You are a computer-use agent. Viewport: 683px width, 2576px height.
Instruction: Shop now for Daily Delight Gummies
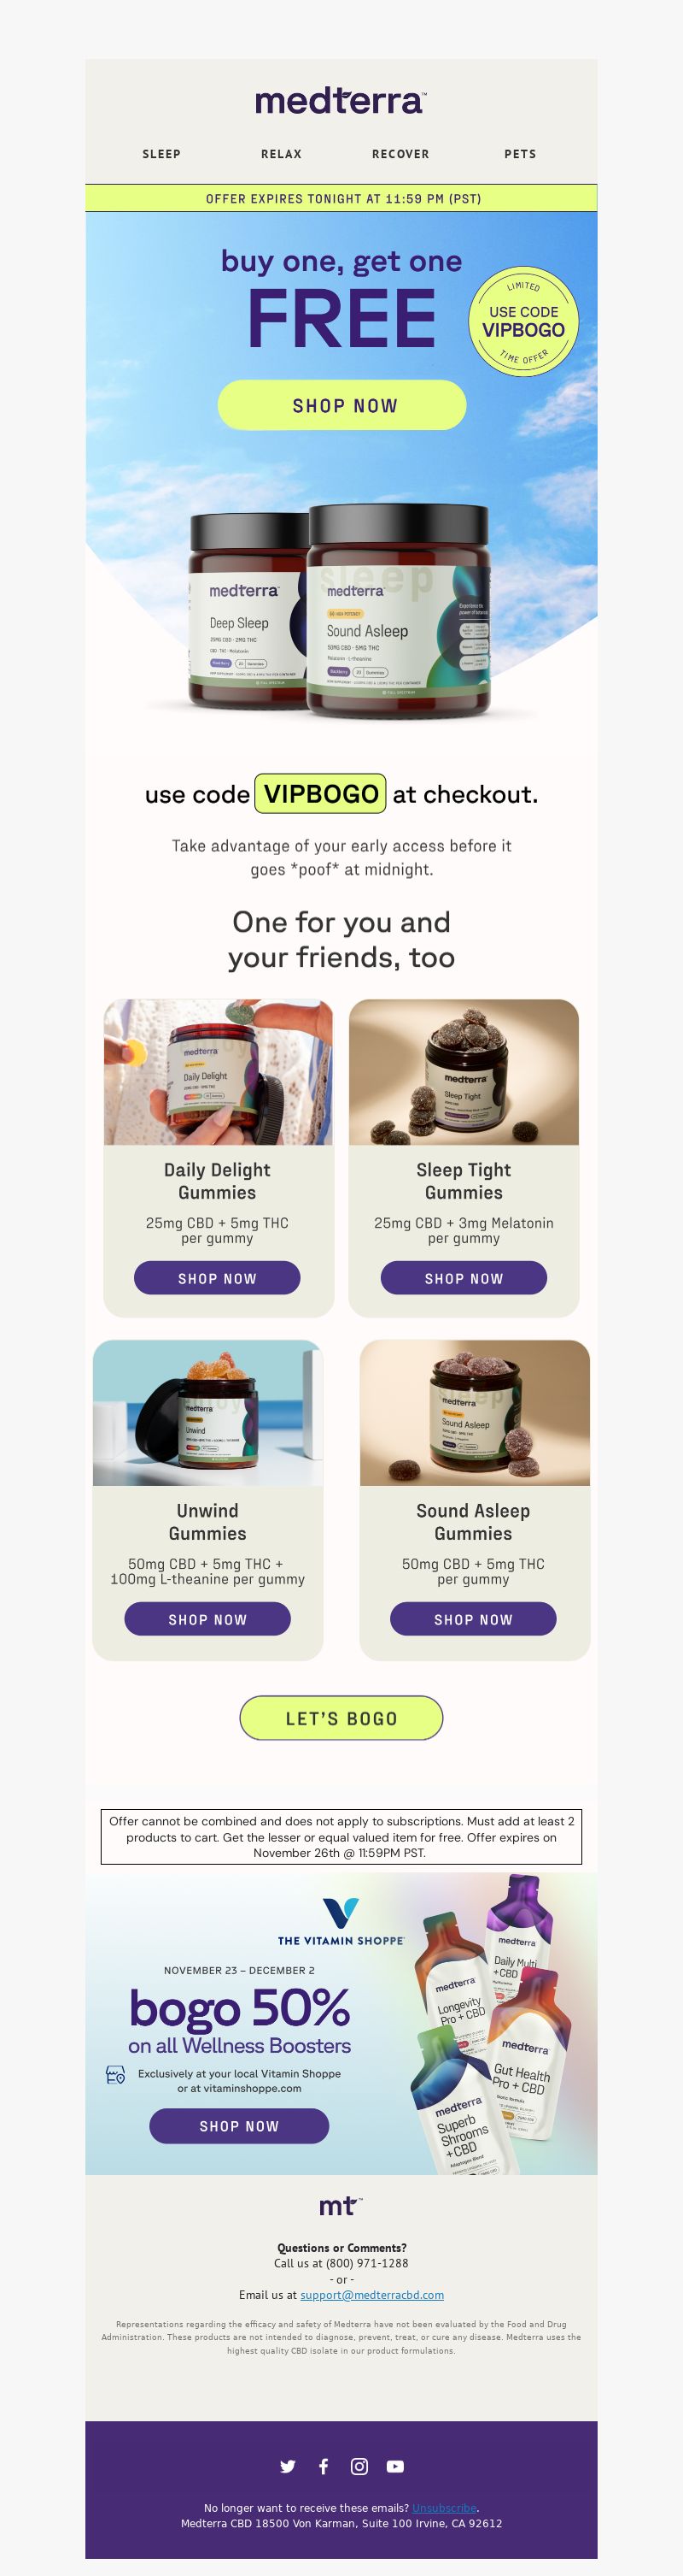(218, 1278)
